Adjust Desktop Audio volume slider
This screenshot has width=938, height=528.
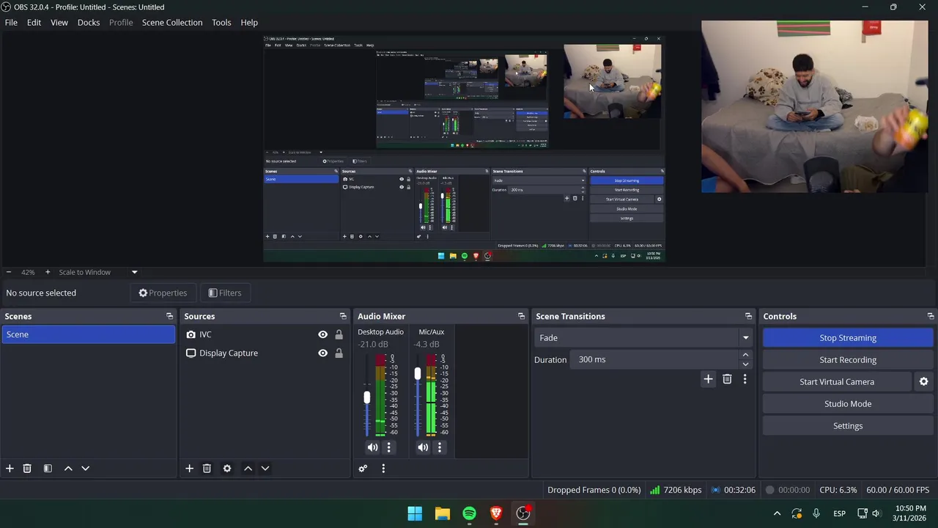click(367, 397)
